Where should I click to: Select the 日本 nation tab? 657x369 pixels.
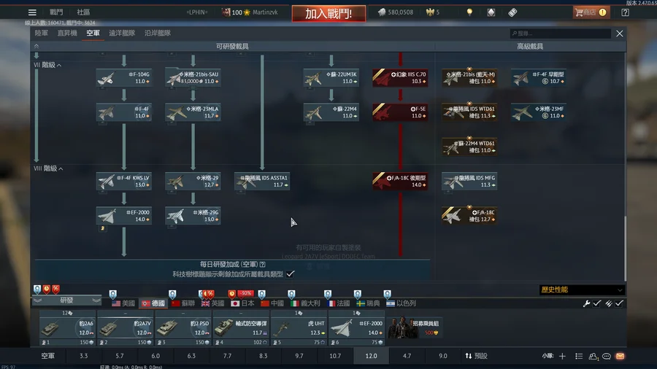[x=242, y=303]
